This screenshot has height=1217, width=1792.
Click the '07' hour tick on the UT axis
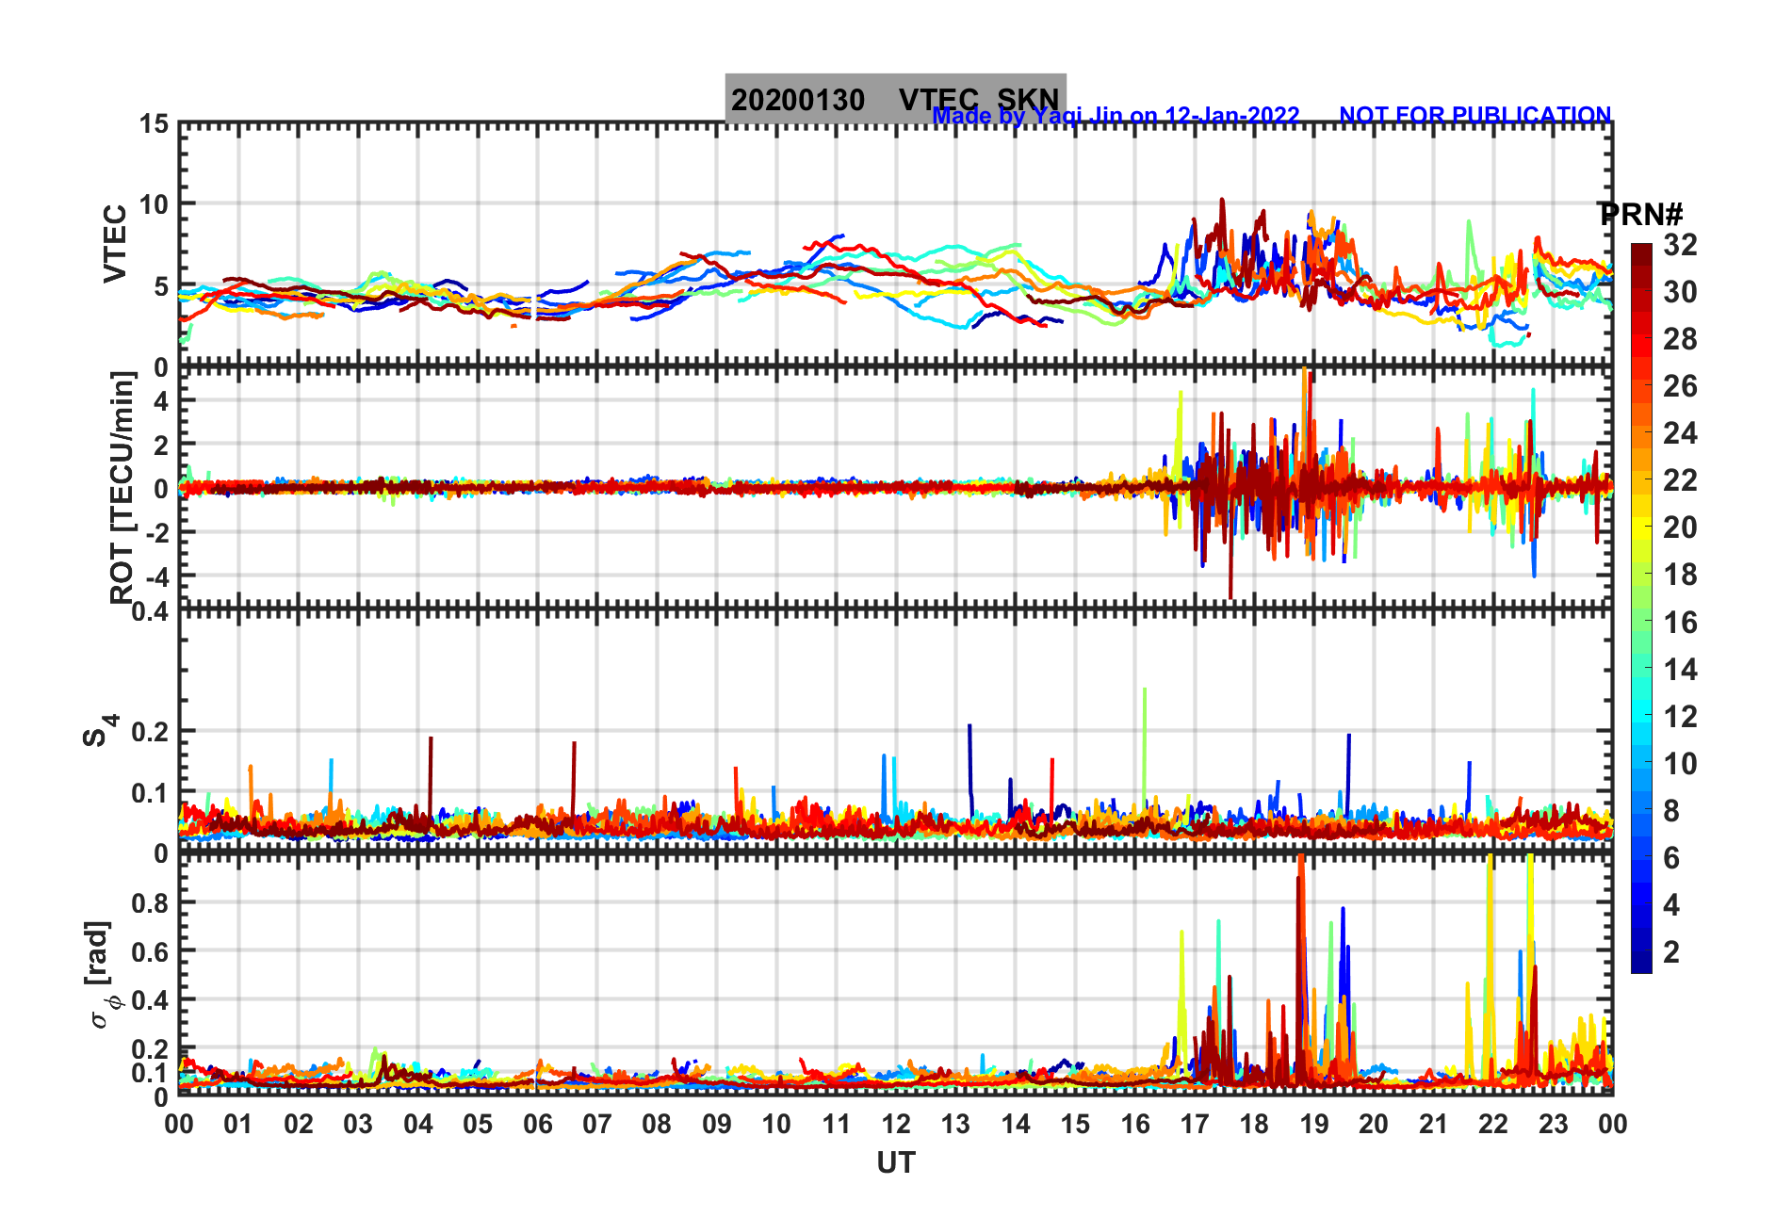point(597,1124)
